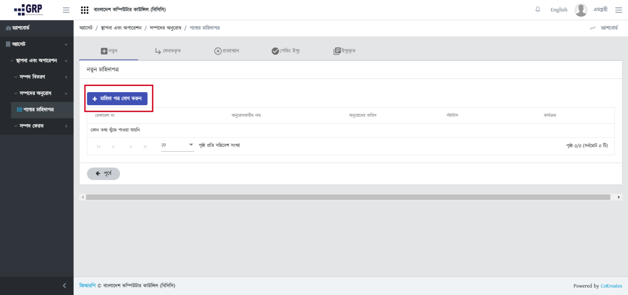Collapse sidebar using bottom chevron arrow
Image resolution: width=628 pixels, height=295 pixels.
click(64, 286)
